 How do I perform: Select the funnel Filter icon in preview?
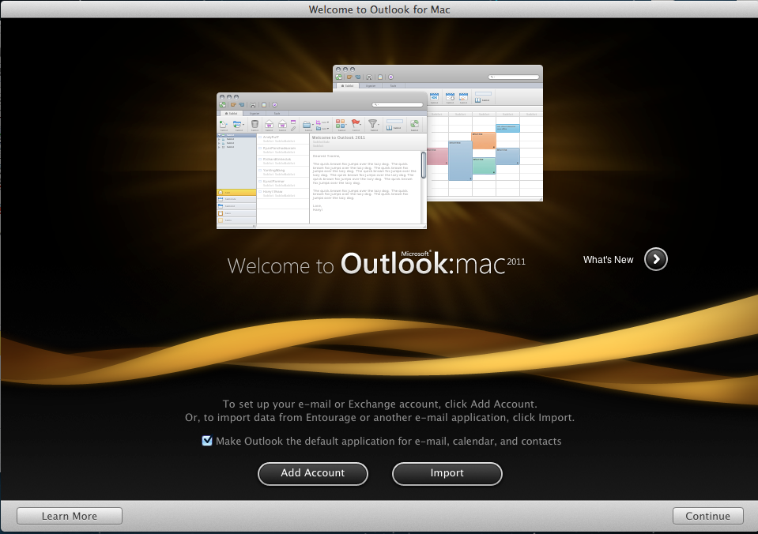(x=373, y=124)
